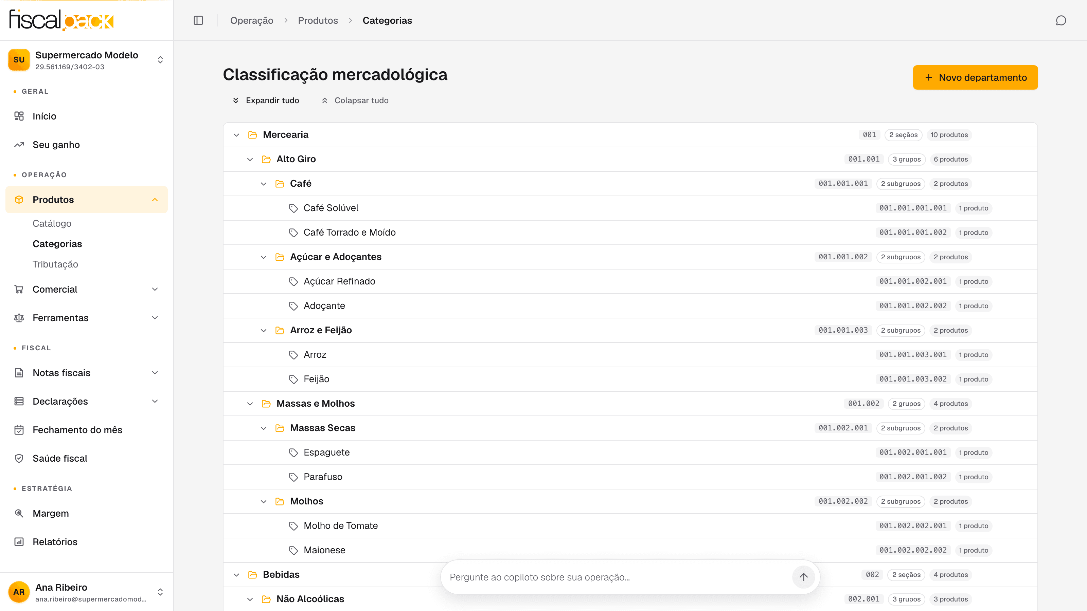Open Seu ganho in the sidebar
The width and height of the screenshot is (1087, 611).
point(87,145)
